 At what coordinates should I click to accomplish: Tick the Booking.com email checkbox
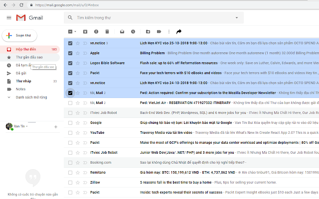tap(70, 163)
